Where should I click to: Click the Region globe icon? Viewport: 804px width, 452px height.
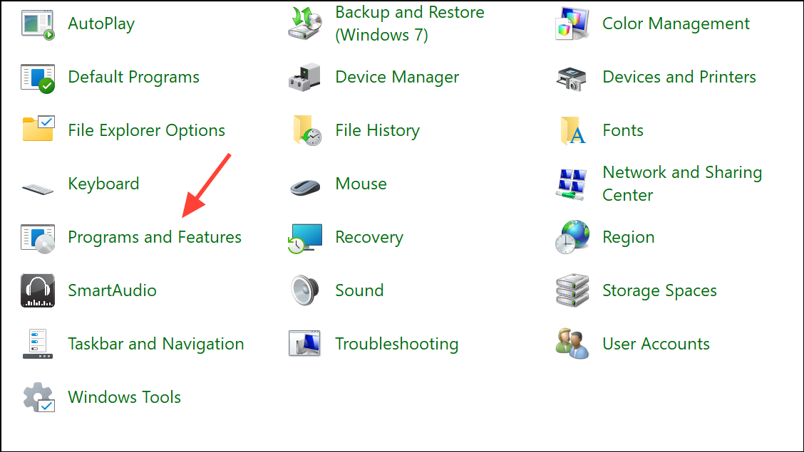pyautogui.click(x=572, y=237)
